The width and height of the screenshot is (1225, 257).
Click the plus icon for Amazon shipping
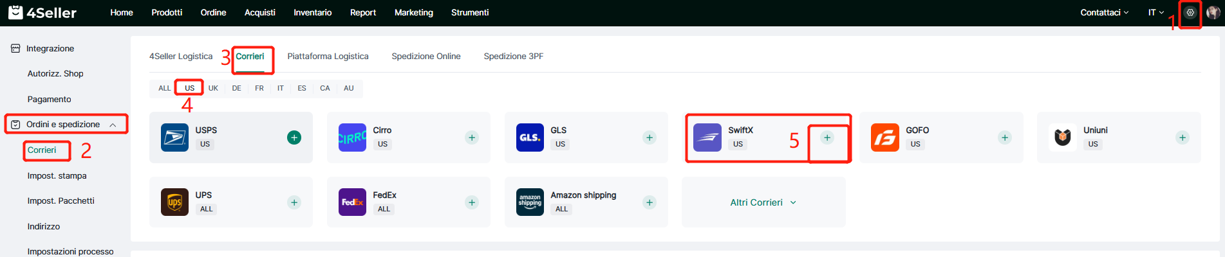point(650,202)
